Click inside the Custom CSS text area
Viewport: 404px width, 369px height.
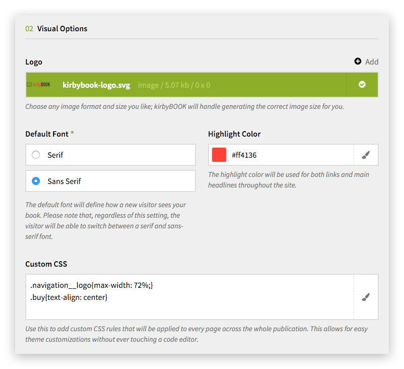pos(190,297)
